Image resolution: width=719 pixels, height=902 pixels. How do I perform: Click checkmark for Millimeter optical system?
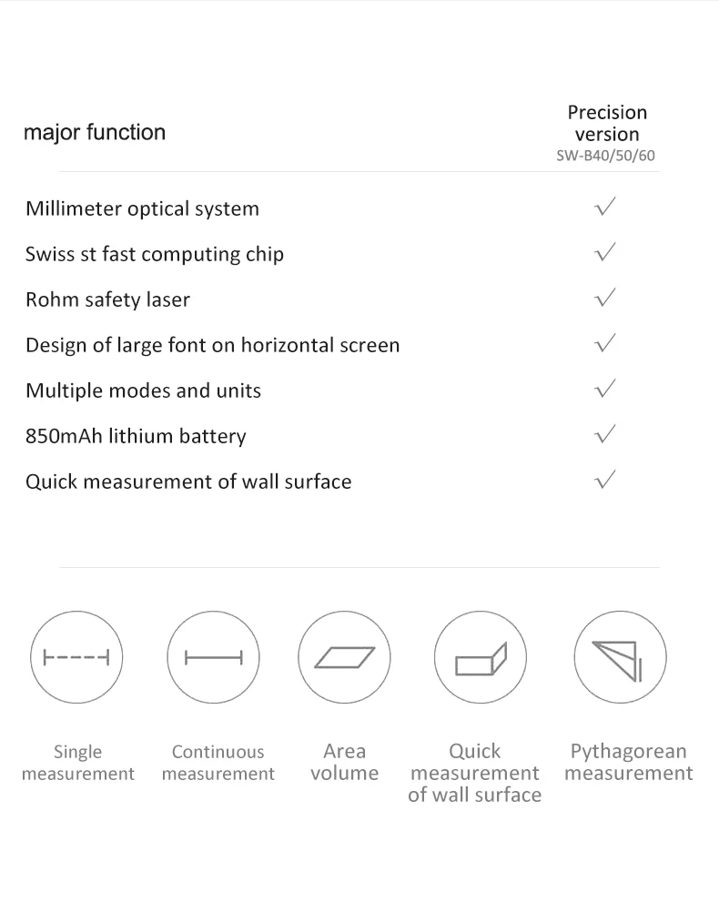click(605, 207)
